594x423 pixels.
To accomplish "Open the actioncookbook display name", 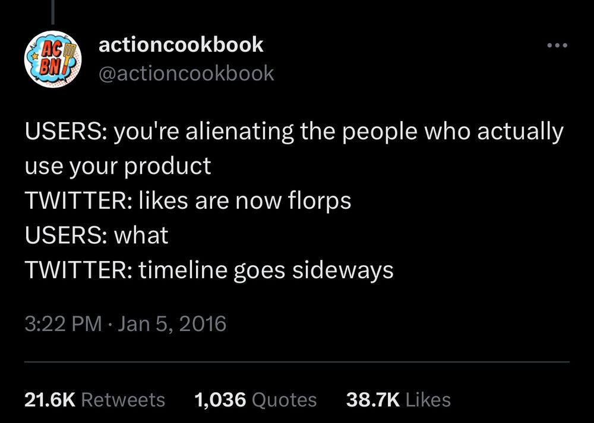I will 181,44.
